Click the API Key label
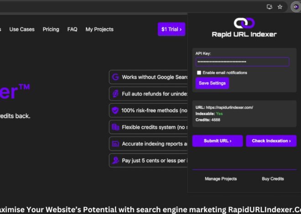Screen dimensions: 301x214 [x=203, y=53]
